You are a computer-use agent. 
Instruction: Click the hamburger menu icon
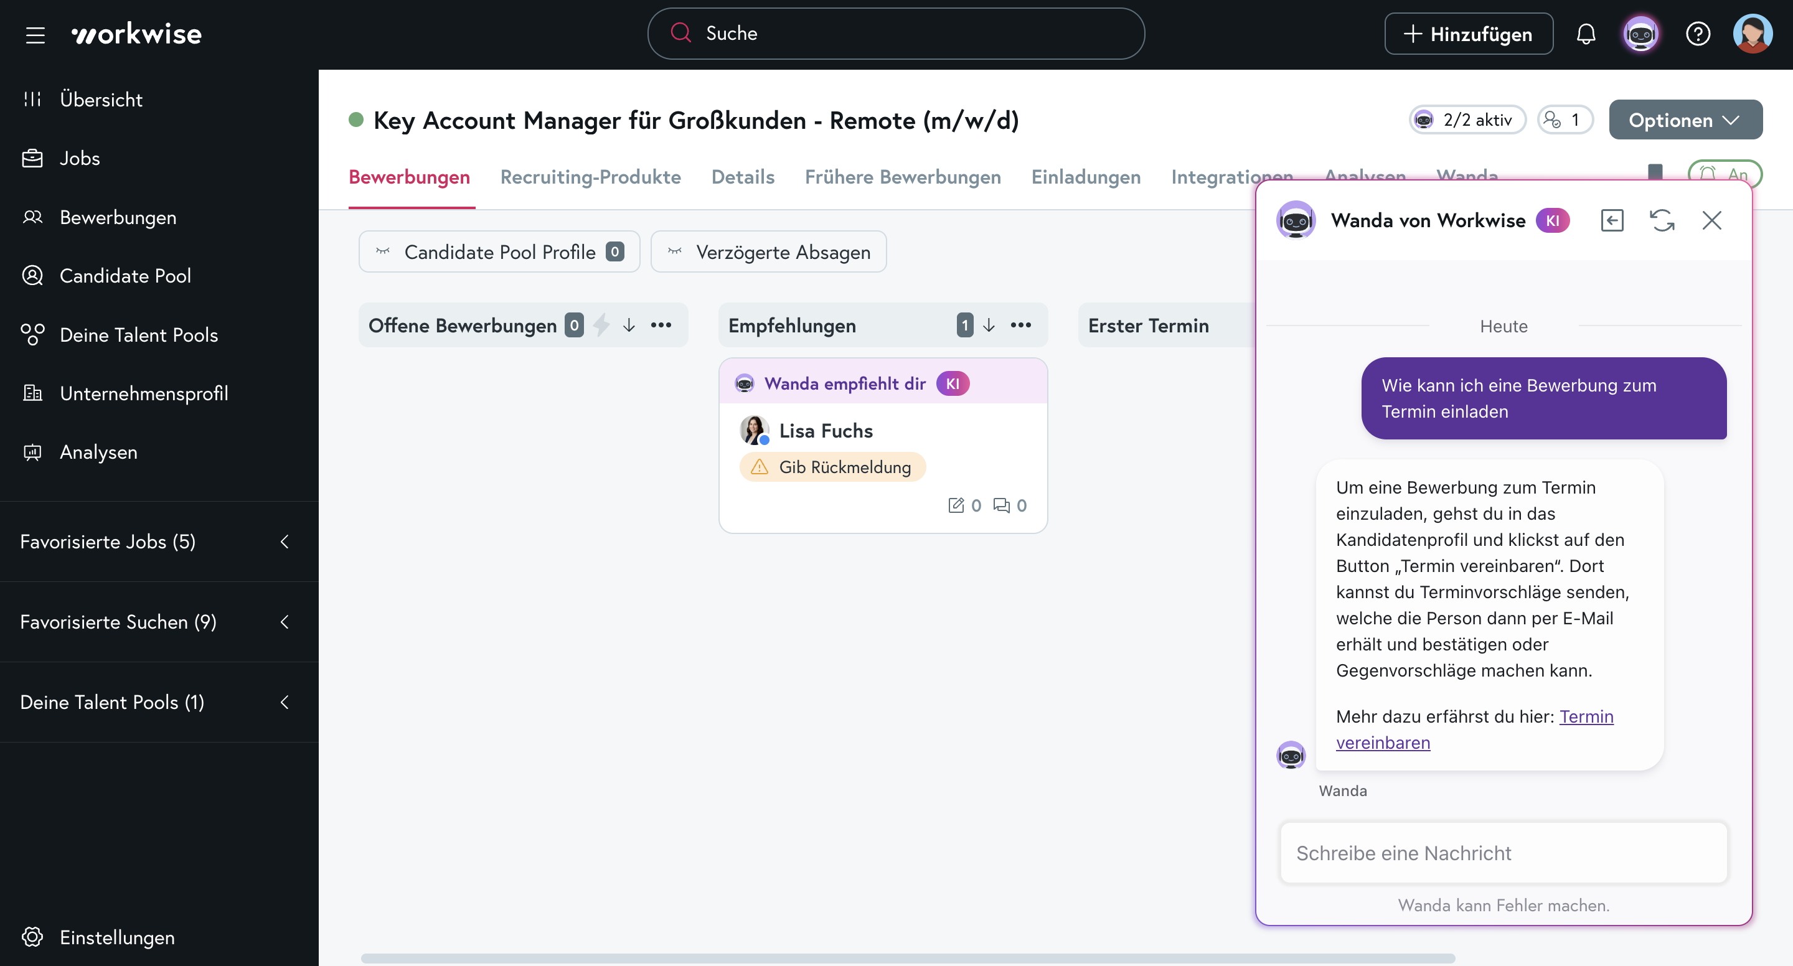tap(35, 34)
